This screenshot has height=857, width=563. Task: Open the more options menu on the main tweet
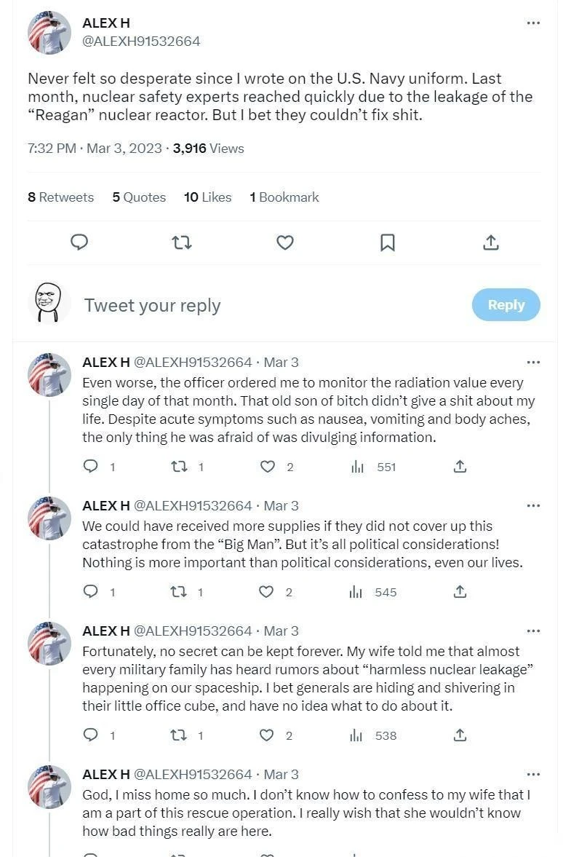point(533,23)
